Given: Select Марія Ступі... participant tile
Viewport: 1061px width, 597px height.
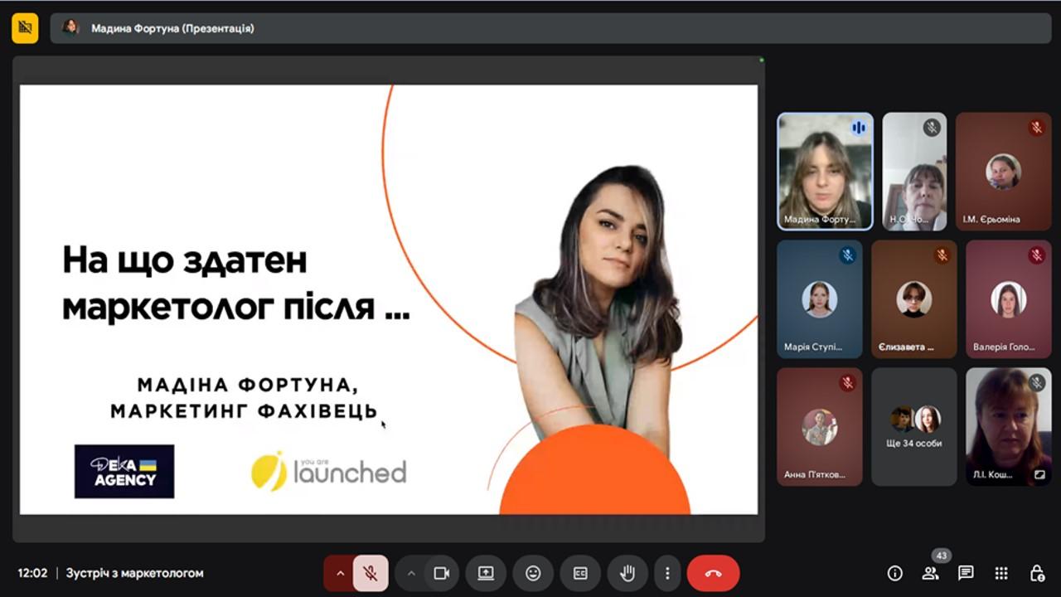Looking at the screenshot, I should (820, 299).
